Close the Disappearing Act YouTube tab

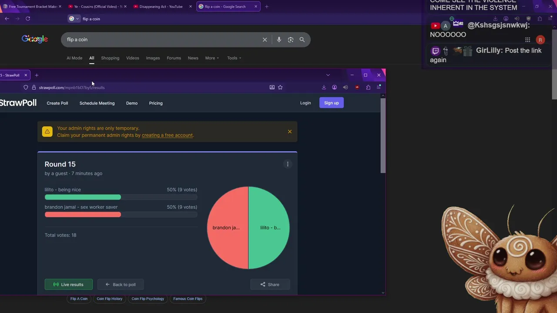pyautogui.click(x=190, y=7)
